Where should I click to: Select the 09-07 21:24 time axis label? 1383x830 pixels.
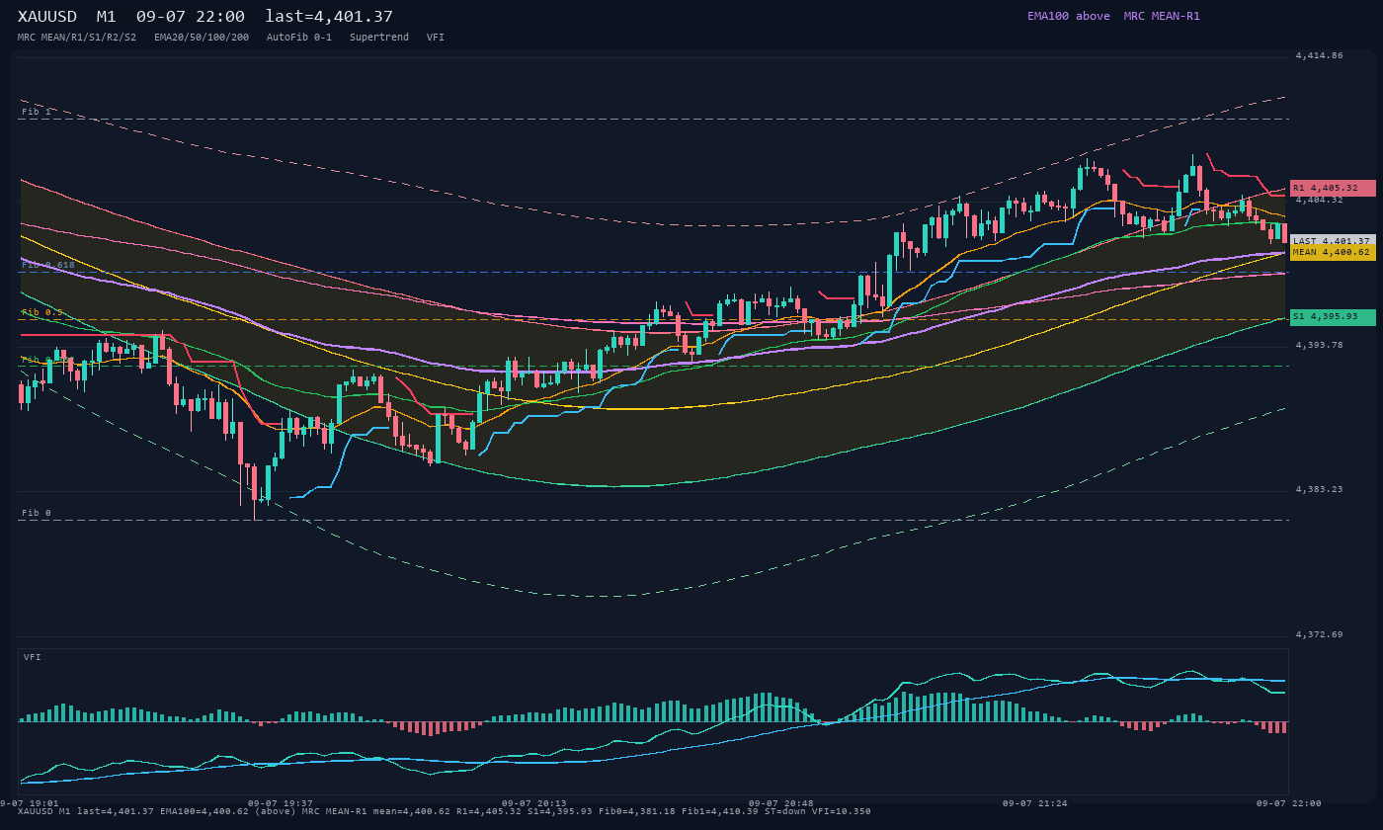pyautogui.click(x=1034, y=803)
